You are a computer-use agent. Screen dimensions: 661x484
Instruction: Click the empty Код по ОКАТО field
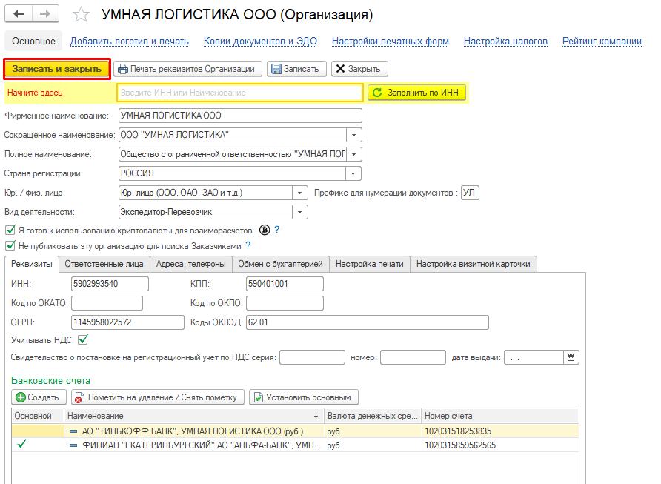(107, 303)
